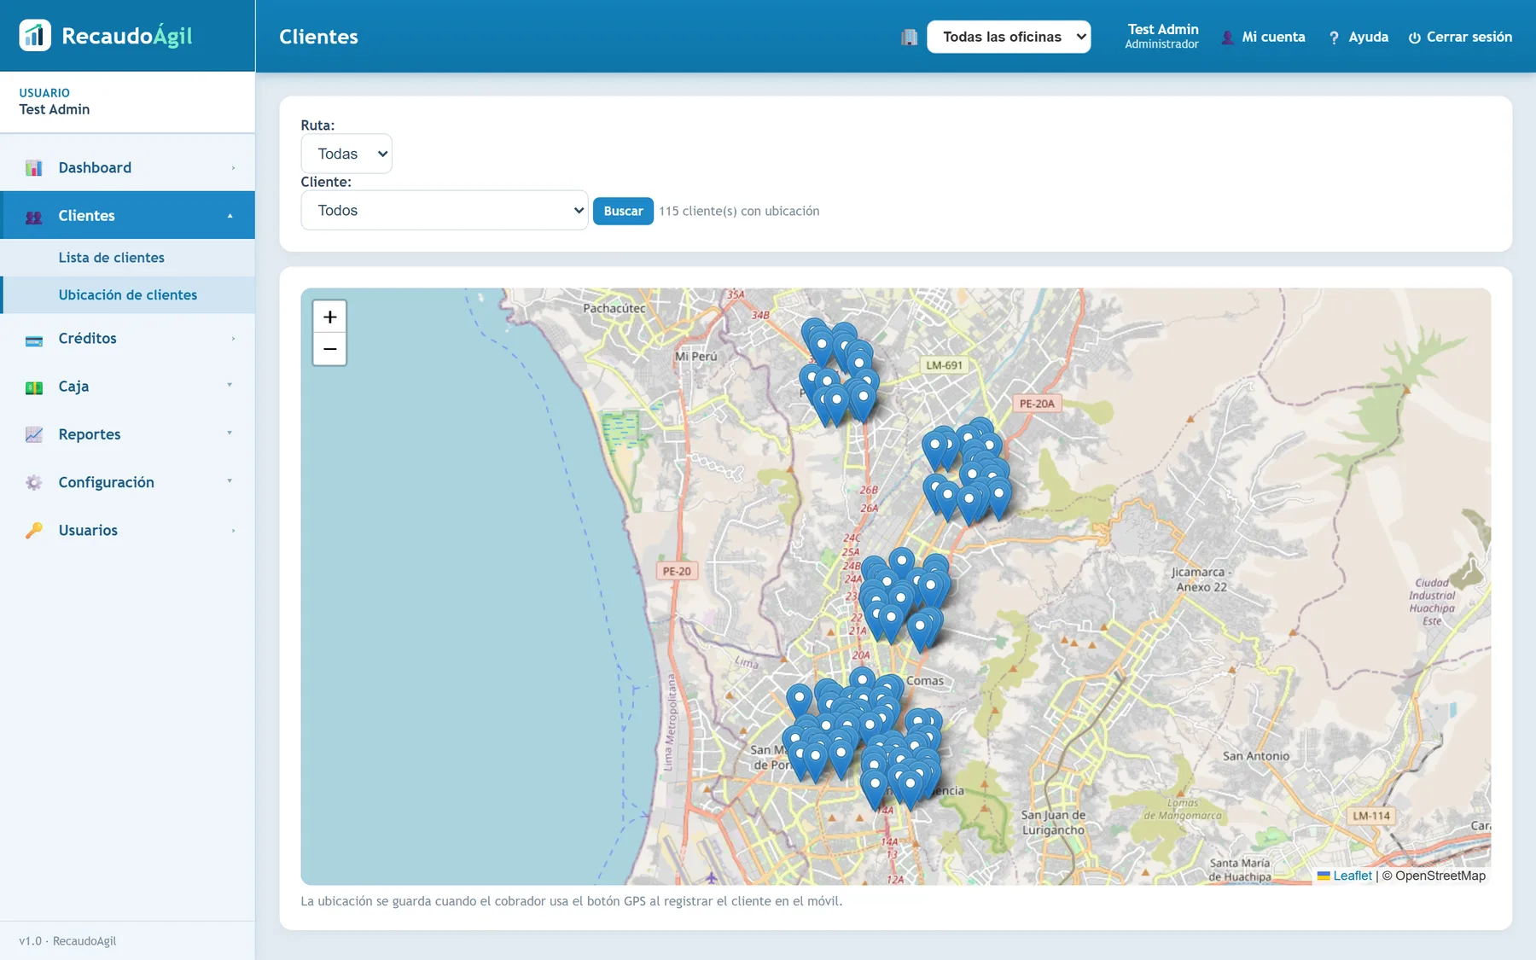Click the Caja cash icon

point(34,387)
